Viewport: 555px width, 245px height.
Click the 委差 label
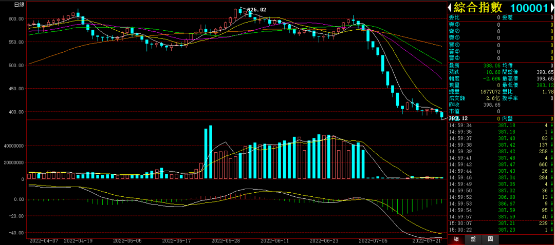508,17
